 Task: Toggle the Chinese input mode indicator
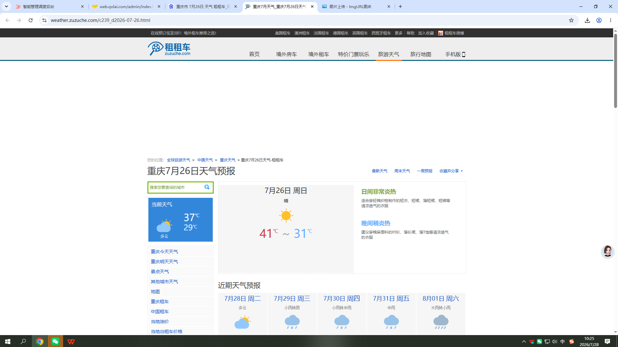(563, 342)
